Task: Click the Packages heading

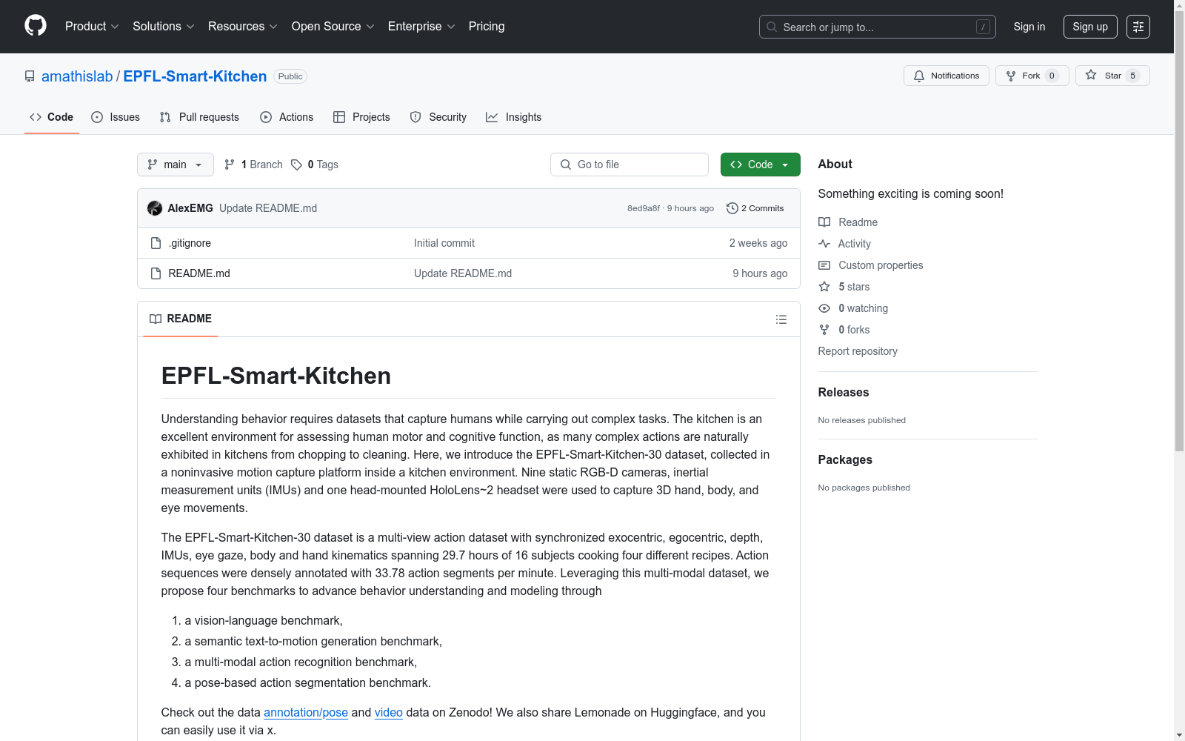Action: coord(845,459)
